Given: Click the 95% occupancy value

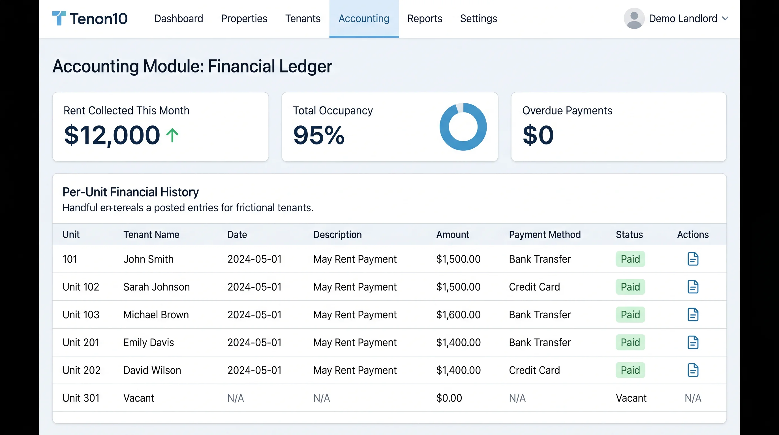Looking at the screenshot, I should [319, 135].
